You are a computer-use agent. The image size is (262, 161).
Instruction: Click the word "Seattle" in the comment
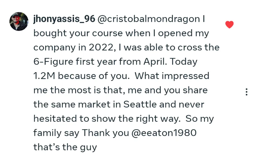click(140, 105)
